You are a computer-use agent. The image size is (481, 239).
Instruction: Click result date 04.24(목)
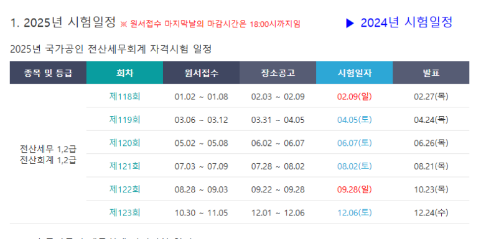pos(431,120)
